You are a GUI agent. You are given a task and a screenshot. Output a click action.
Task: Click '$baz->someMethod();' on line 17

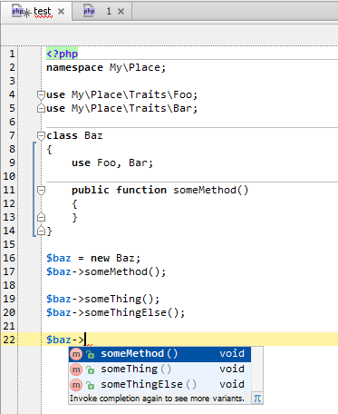[x=106, y=271]
